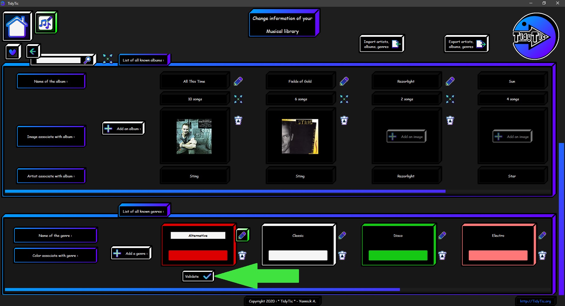Click 'Name of the genre :' label
This screenshot has width=565, height=306.
(55, 235)
